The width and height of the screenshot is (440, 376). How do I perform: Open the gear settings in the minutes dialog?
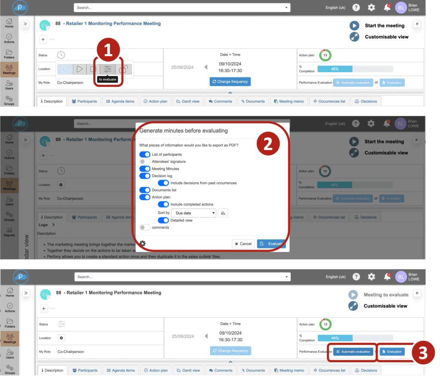click(x=143, y=244)
